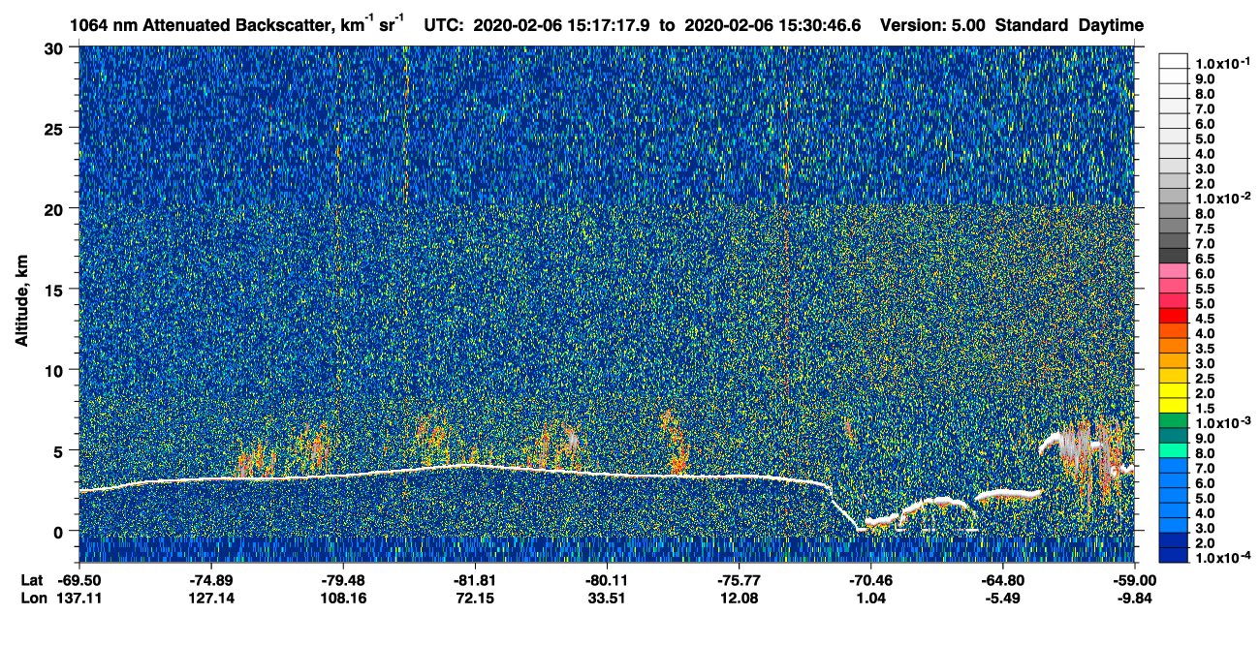Click latitude value '-79.48'
This screenshot has height=646, width=1260.
click(343, 579)
